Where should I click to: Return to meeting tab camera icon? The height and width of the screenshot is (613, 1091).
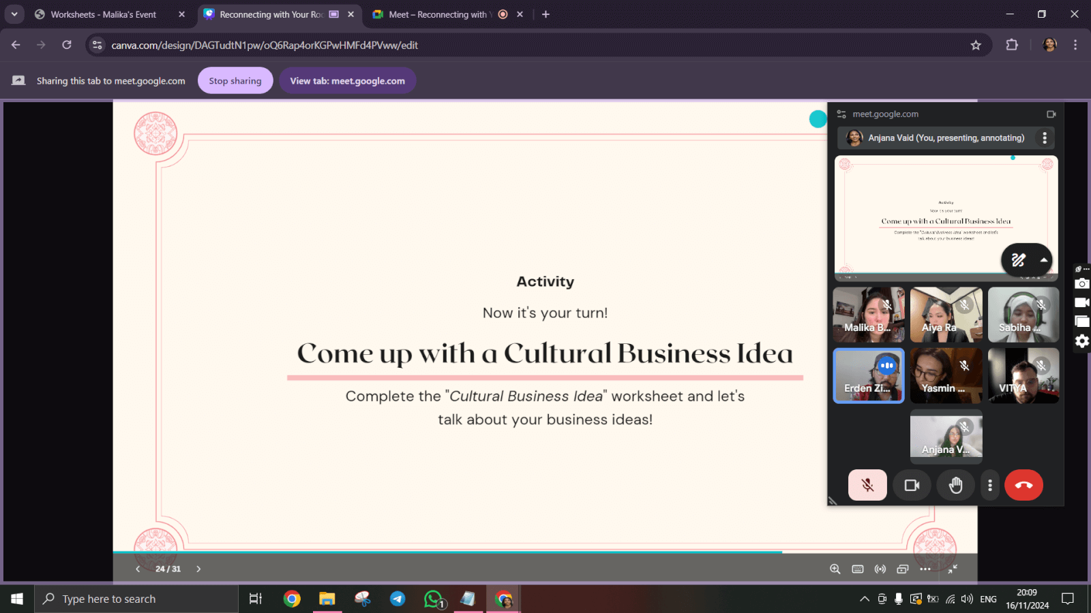tap(1051, 114)
